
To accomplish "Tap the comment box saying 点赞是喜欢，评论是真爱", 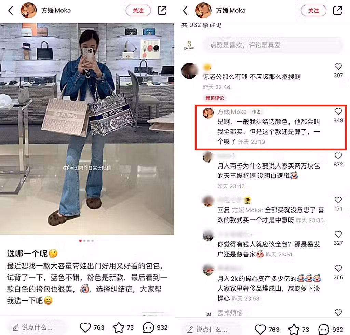I will [273, 45].
